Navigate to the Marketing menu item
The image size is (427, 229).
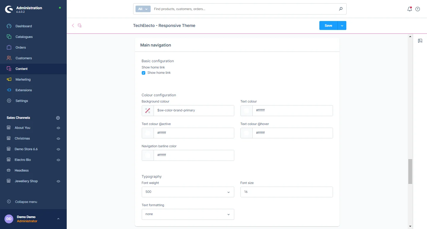pyautogui.click(x=23, y=79)
